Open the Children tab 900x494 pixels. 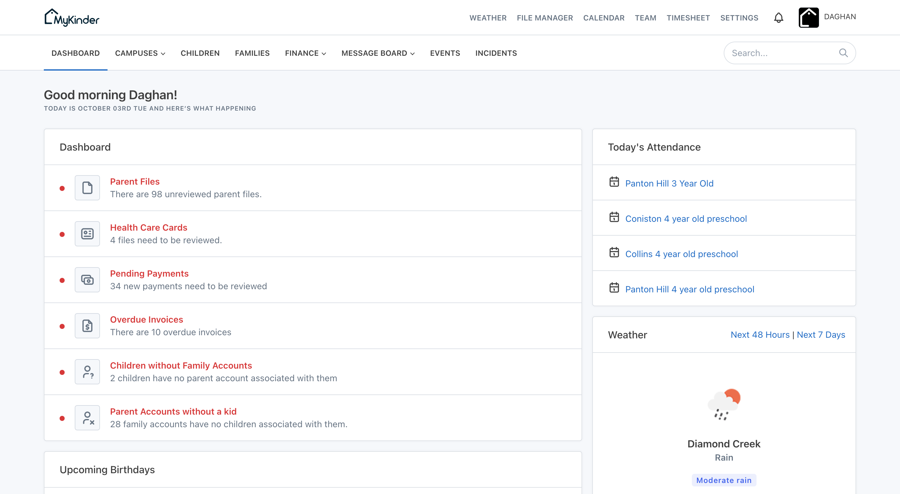click(x=200, y=53)
